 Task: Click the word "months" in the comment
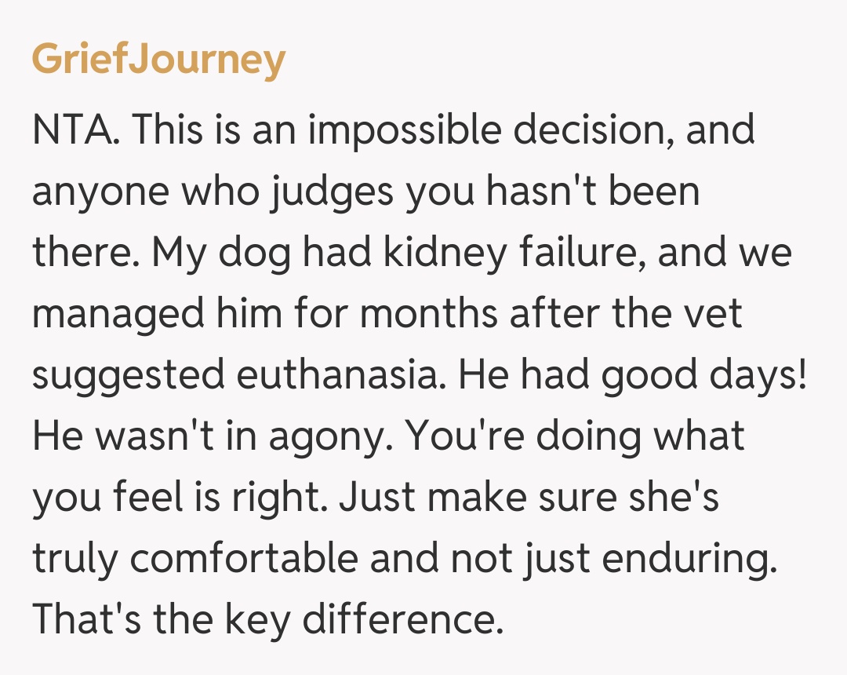coord(430,313)
